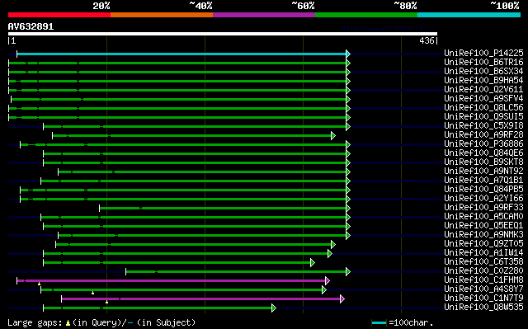Click the green end arrowhead of UniRef100_Q8W535
This screenshot has height=329, width=528.
pos(274,308)
